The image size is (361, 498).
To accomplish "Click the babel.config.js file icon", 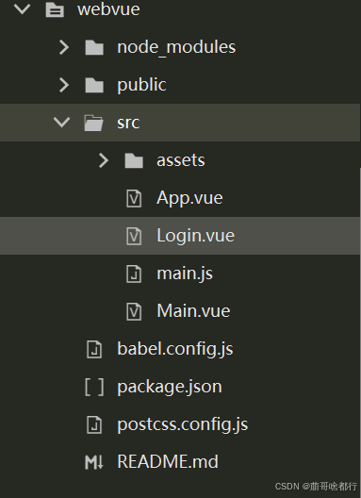I will coord(94,349).
